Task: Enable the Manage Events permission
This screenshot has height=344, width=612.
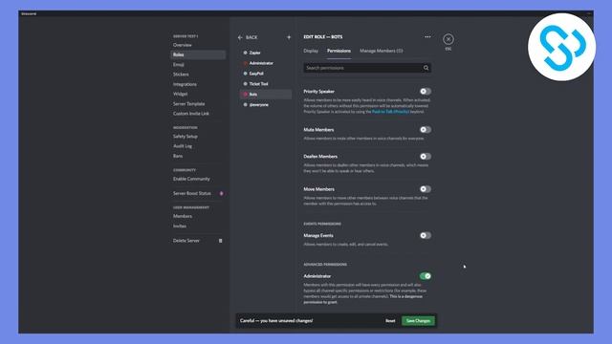Action: tap(425, 236)
